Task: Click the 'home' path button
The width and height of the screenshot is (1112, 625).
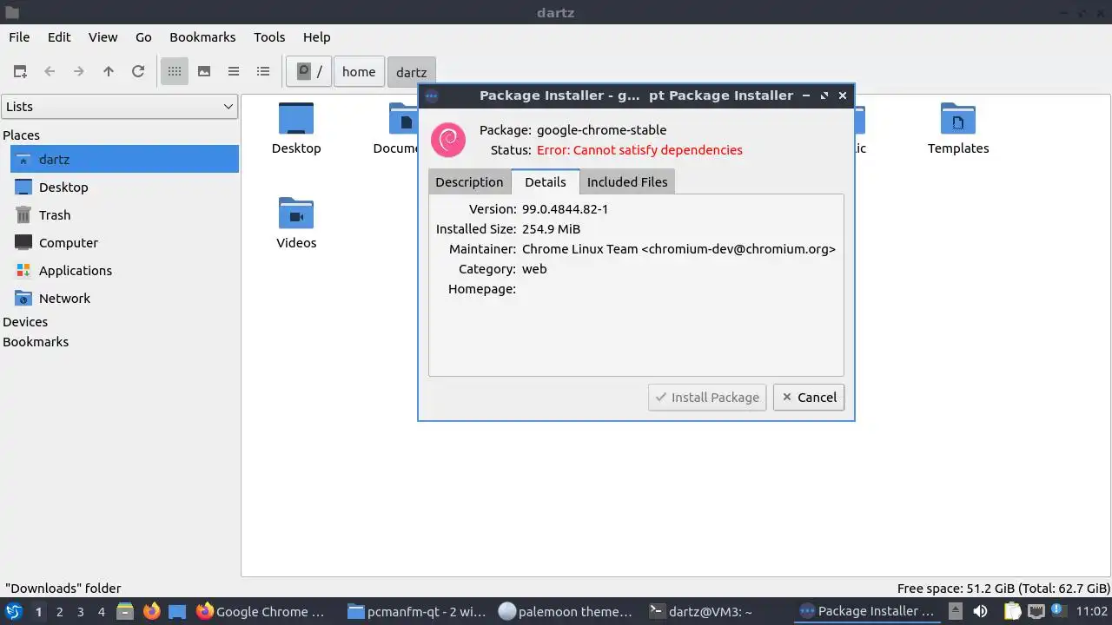Action: pyautogui.click(x=359, y=71)
